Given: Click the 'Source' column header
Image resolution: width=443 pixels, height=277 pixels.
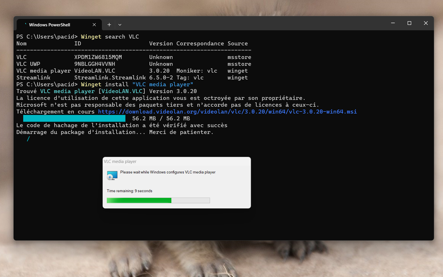Looking at the screenshot, I should (238, 44).
